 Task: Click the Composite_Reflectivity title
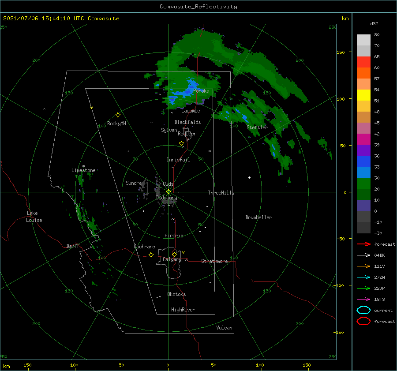[x=198, y=7]
